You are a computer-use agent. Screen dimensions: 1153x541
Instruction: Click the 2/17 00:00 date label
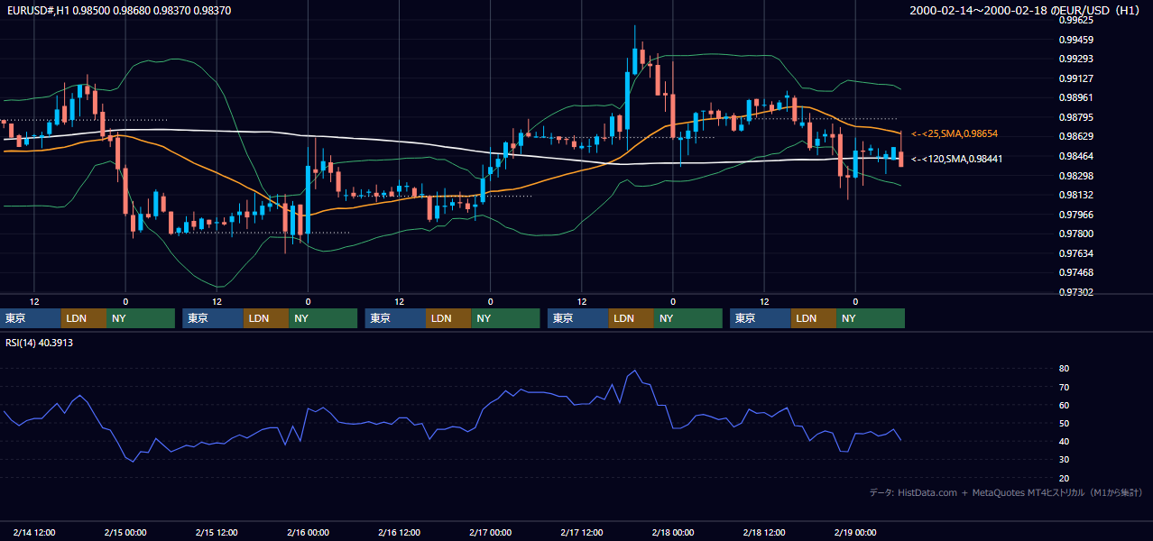pyautogui.click(x=490, y=532)
